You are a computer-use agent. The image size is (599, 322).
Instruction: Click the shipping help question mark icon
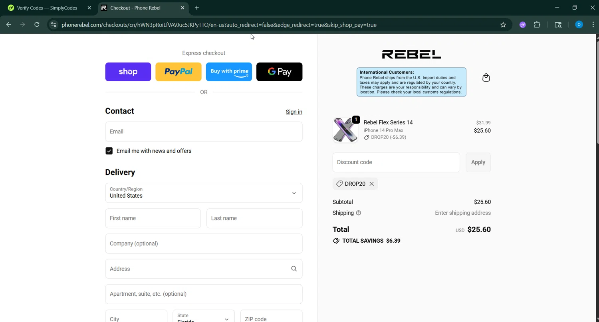359,213
